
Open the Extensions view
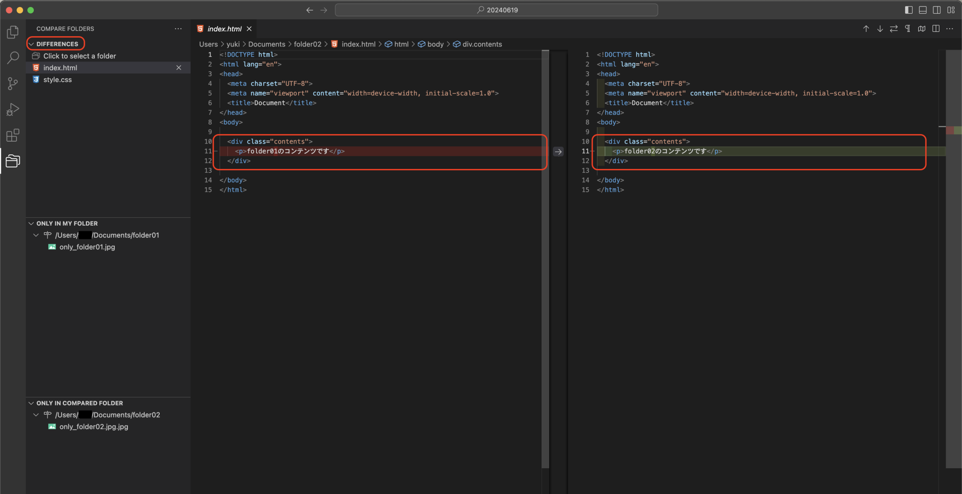[x=13, y=135]
